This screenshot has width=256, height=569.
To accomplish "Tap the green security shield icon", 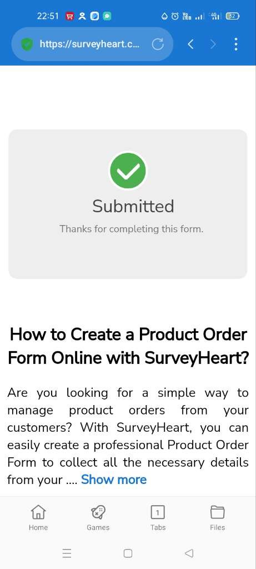I will pos(27,44).
